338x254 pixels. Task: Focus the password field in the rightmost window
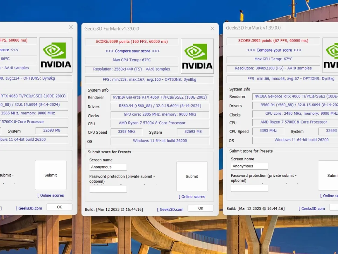(x=249, y=188)
